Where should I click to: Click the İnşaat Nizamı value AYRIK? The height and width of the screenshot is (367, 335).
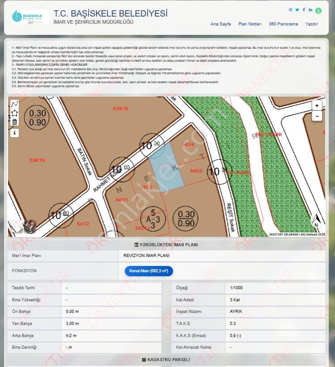236,312
